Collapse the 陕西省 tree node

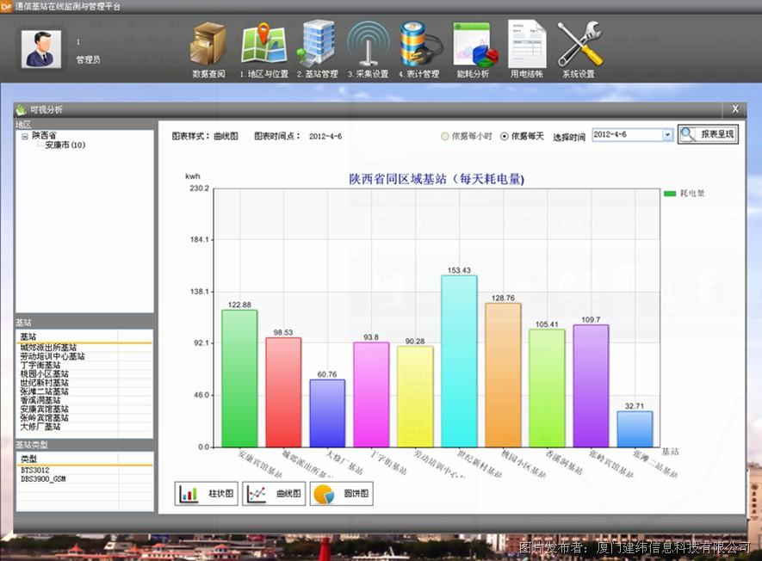(x=24, y=136)
